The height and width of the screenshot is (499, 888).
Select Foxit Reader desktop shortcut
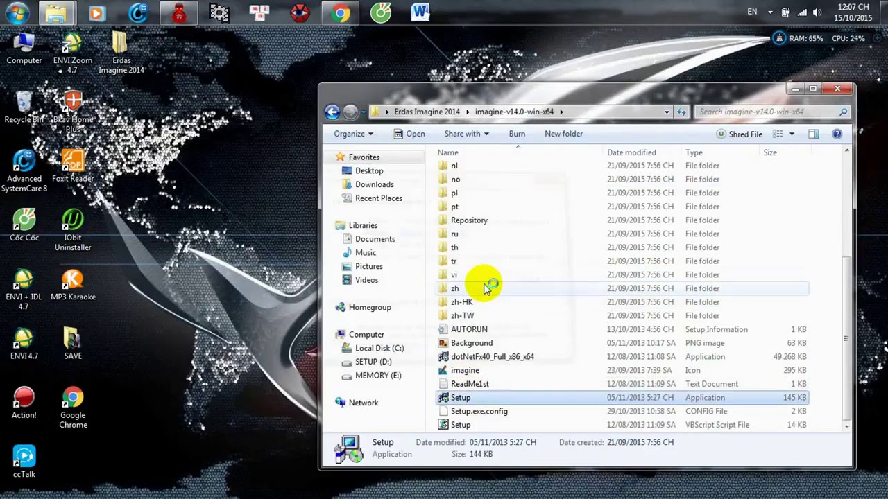point(72,166)
